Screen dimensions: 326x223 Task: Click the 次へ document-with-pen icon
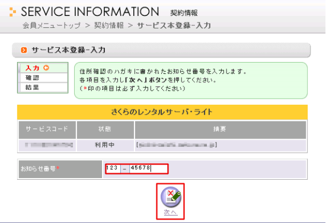pyautogui.click(x=171, y=197)
